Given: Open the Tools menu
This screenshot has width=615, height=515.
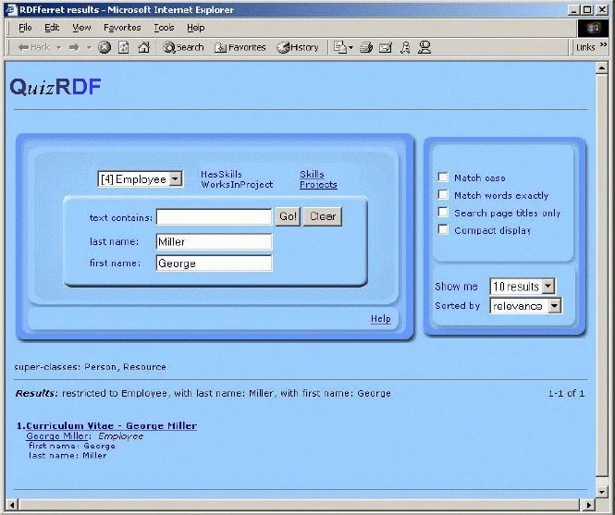Looking at the screenshot, I should pyautogui.click(x=164, y=28).
